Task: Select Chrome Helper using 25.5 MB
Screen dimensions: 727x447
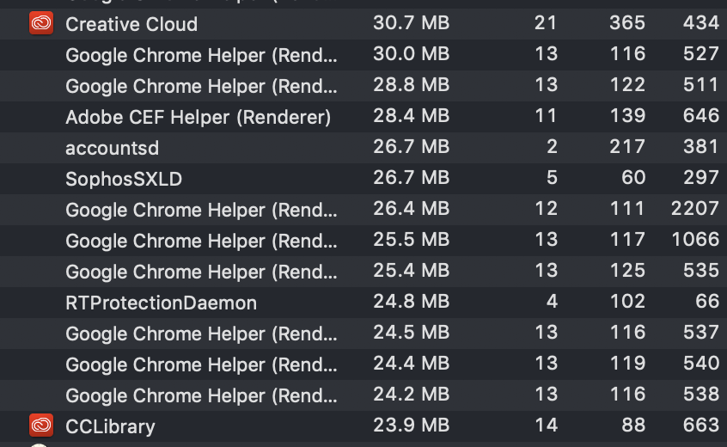Action: pyautogui.click(x=363, y=241)
